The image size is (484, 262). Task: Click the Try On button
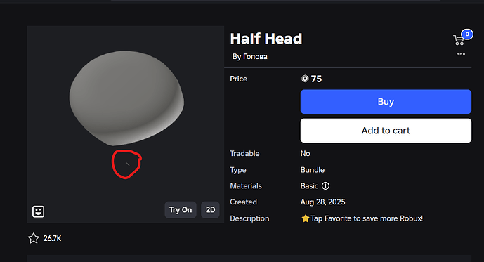pyautogui.click(x=181, y=210)
